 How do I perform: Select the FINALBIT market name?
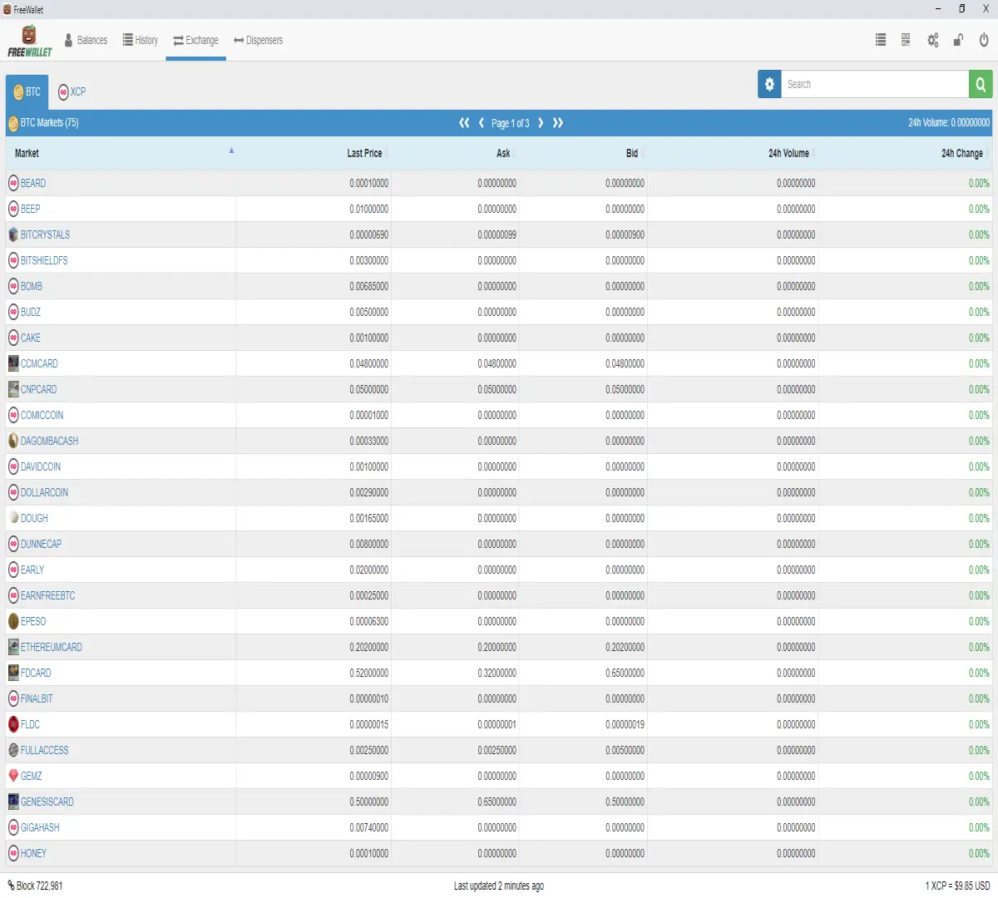pos(37,698)
